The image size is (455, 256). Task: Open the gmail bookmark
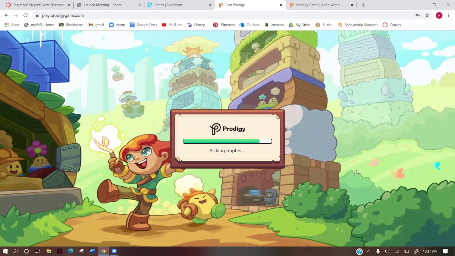click(x=96, y=25)
